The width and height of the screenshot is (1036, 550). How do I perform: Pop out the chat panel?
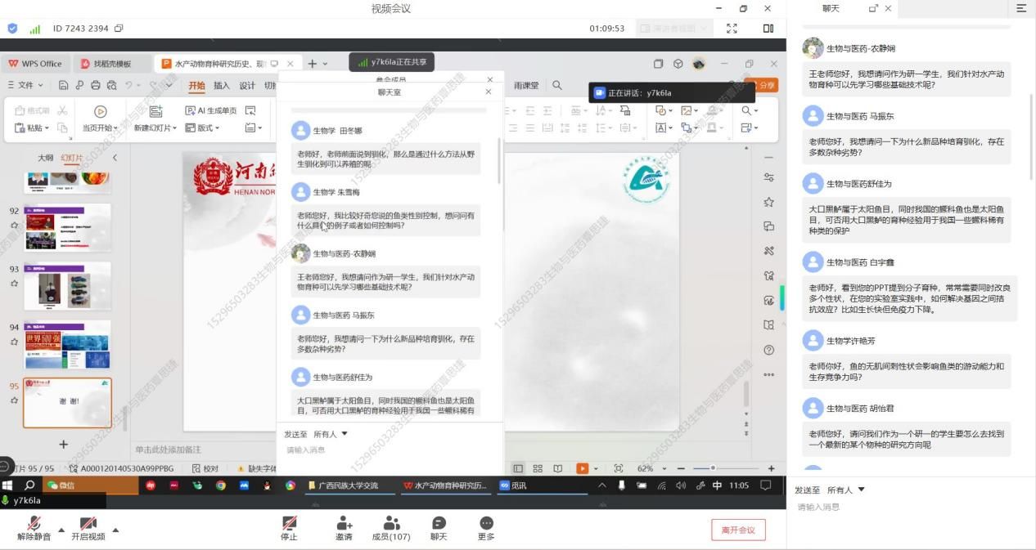coord(873,8)
